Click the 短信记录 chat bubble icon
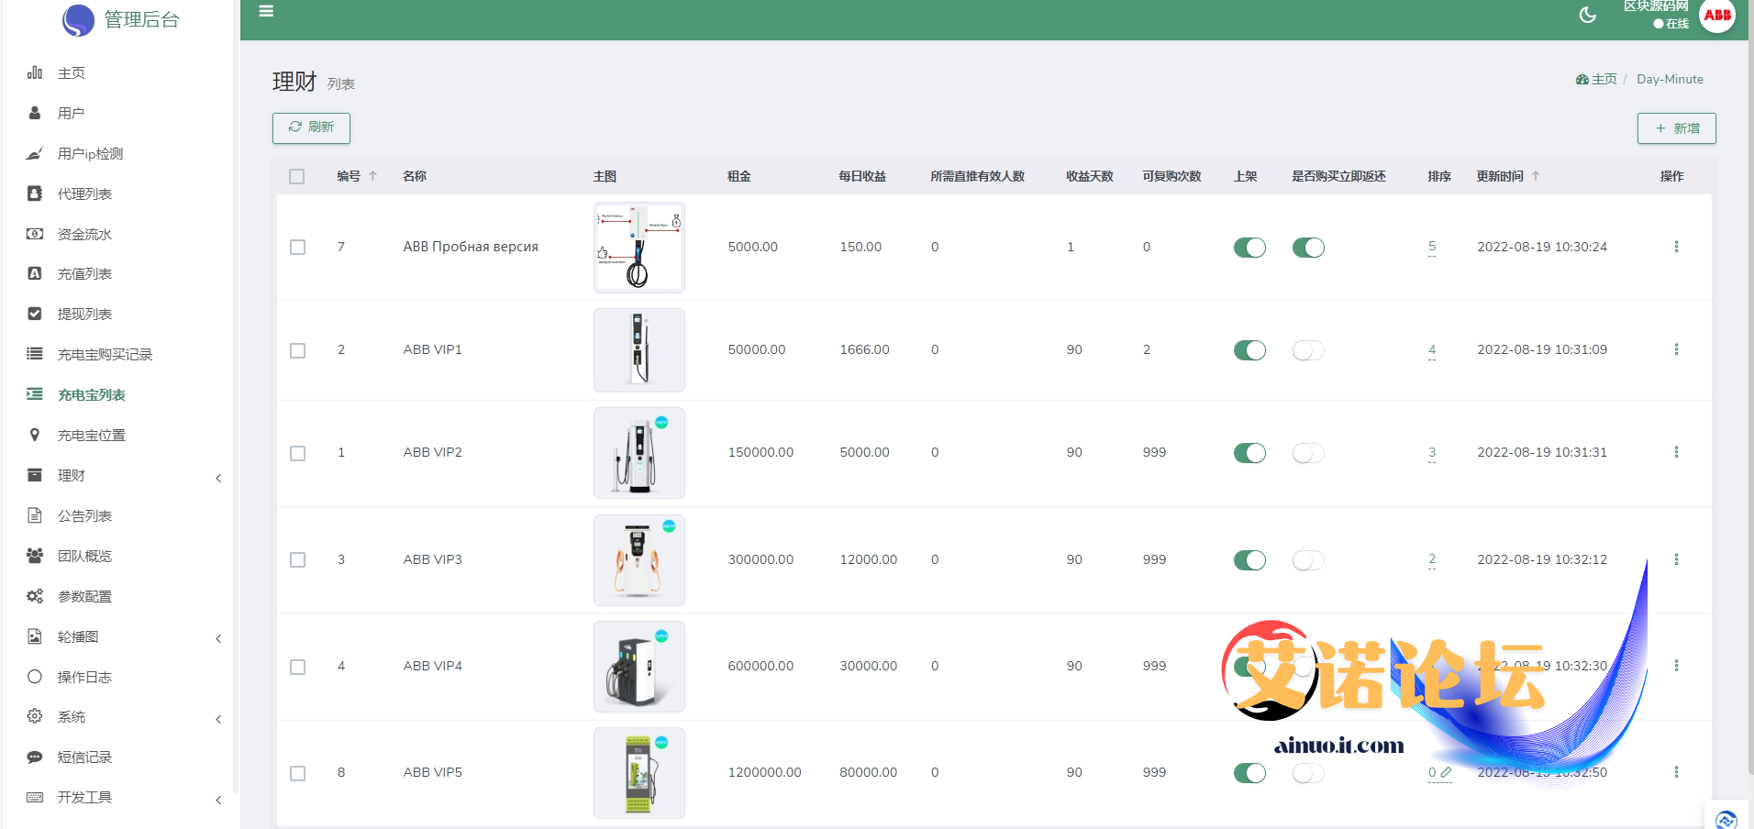 point(35,757)
